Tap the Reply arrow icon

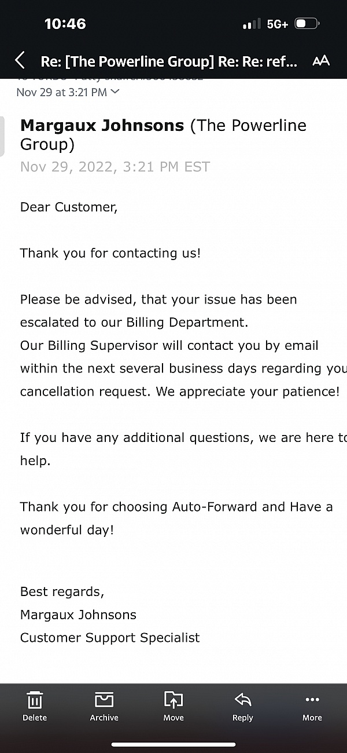tap(243, 700)
